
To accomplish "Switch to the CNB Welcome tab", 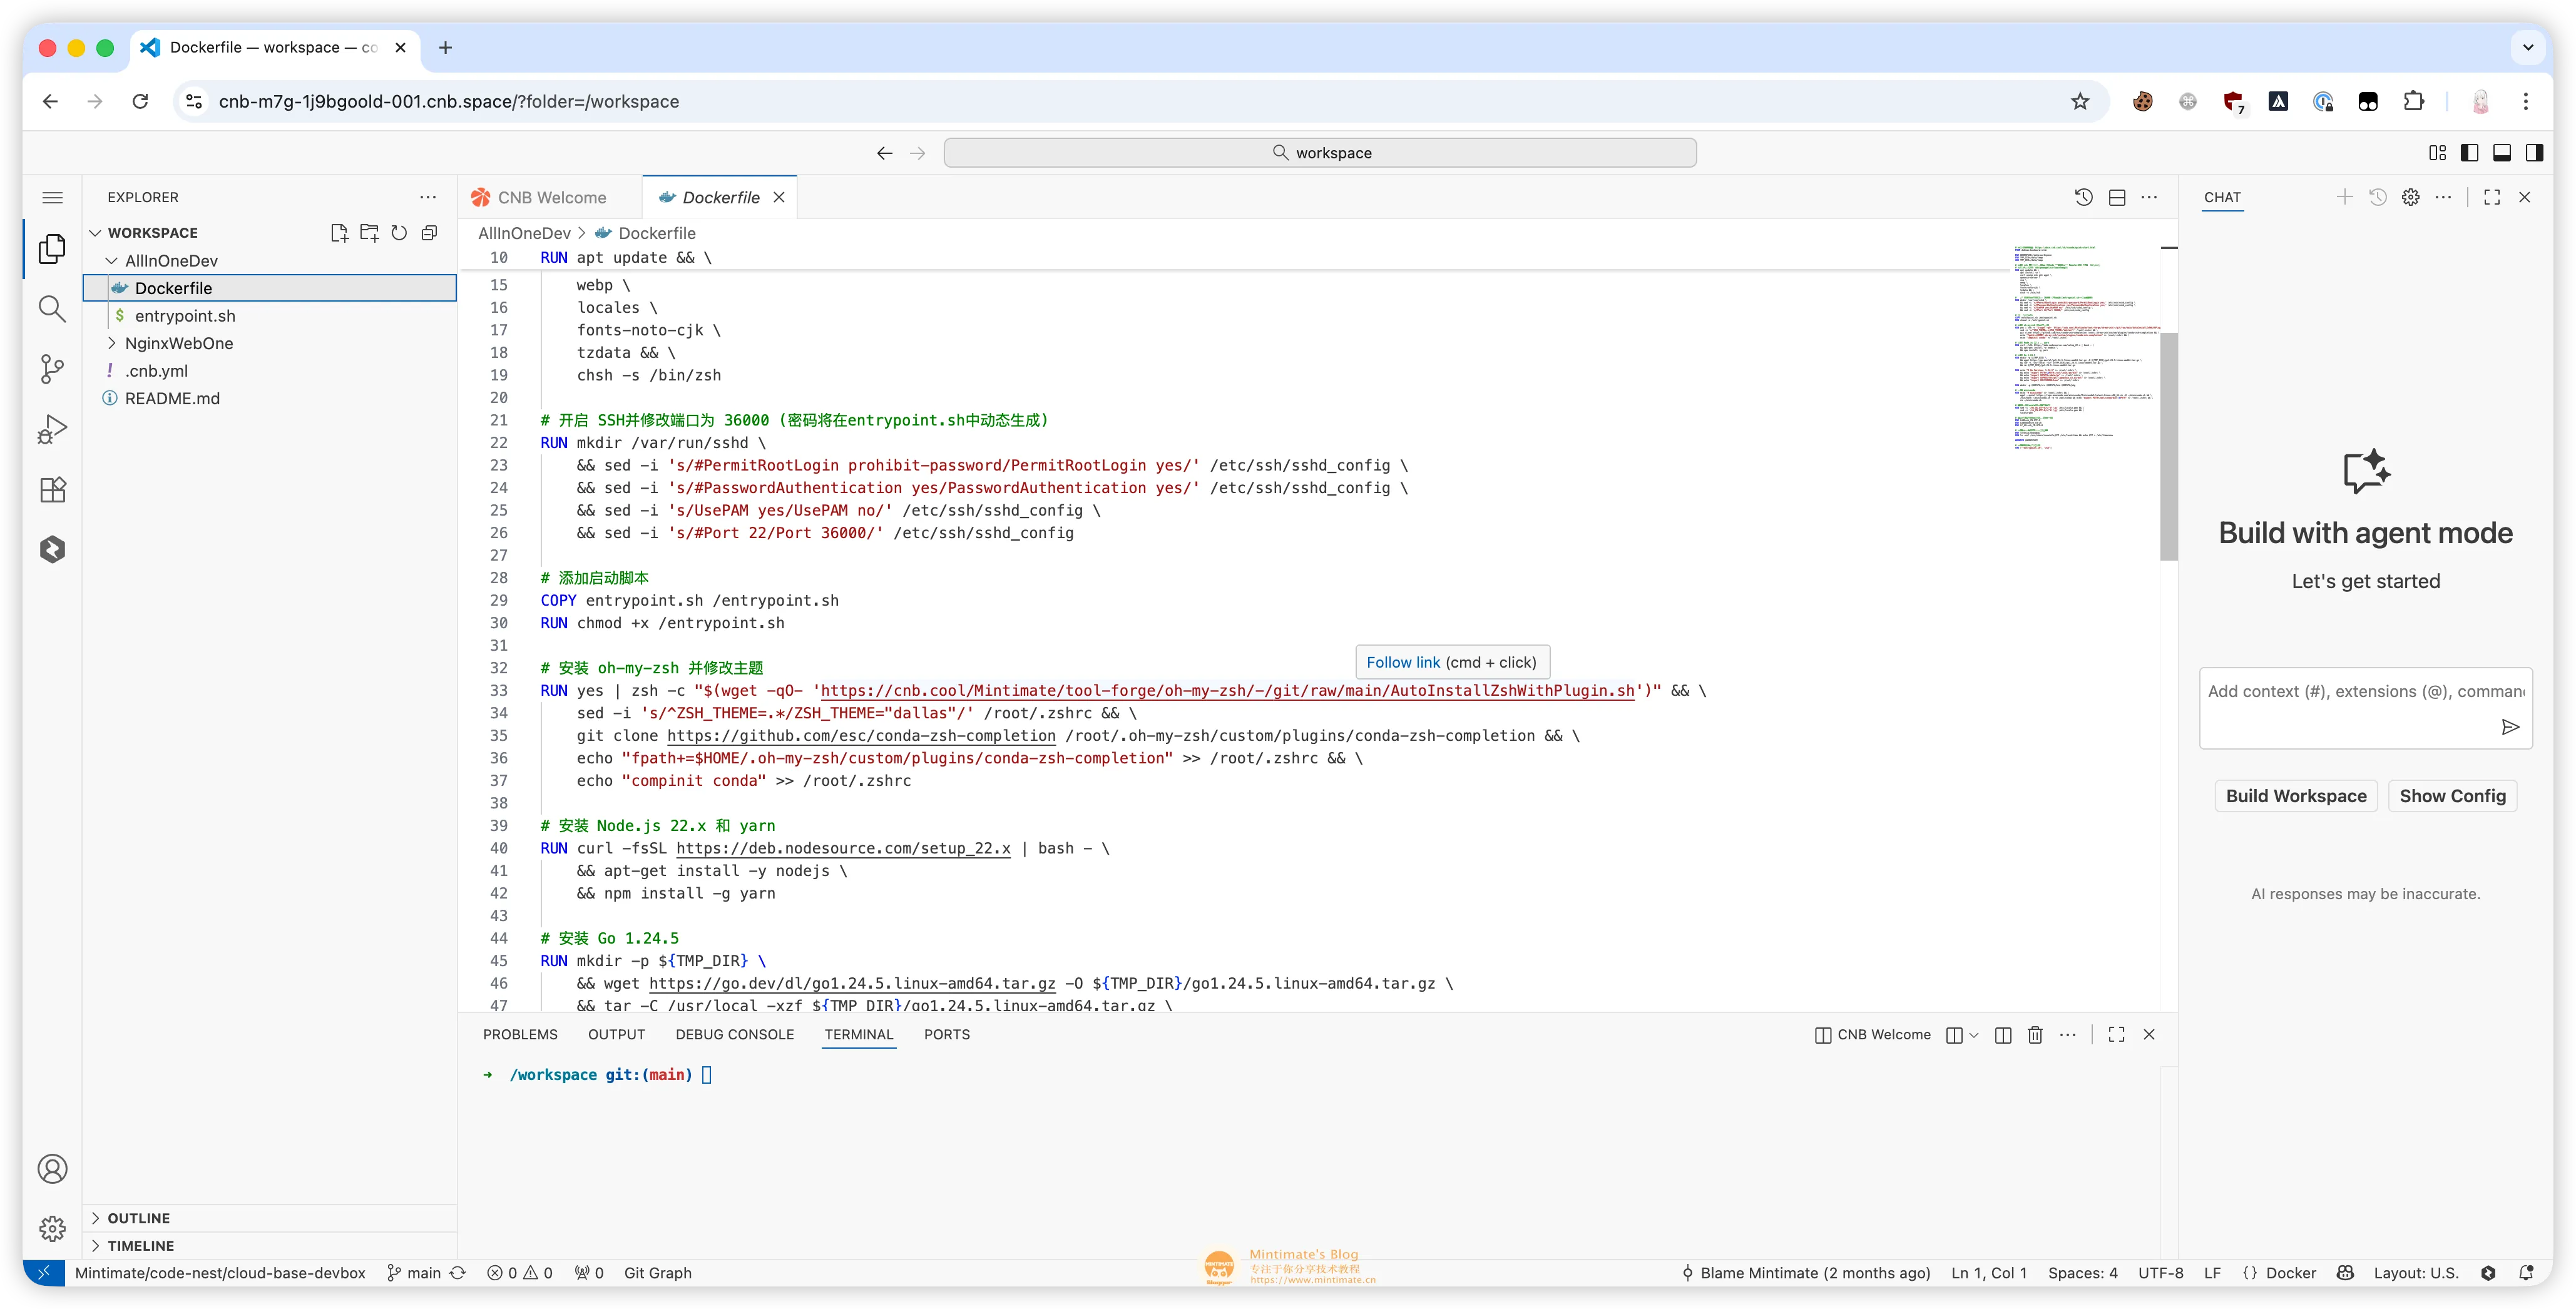I will coord(551,198).
